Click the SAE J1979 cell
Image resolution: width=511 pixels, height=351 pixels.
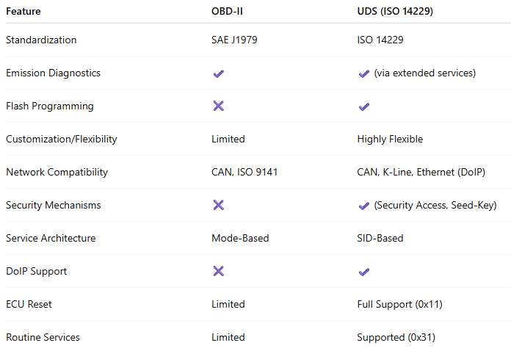click(x=234, y=40)
